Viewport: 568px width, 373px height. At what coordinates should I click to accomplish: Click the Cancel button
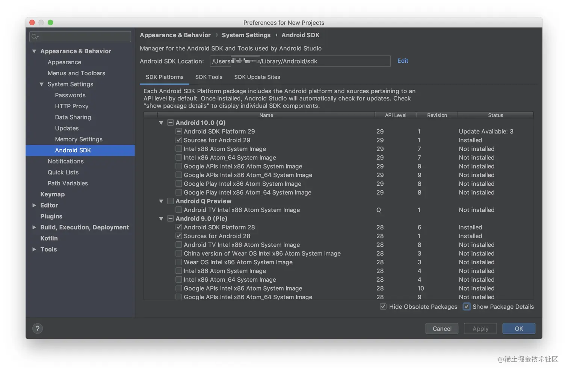click(x=442, y=329)
